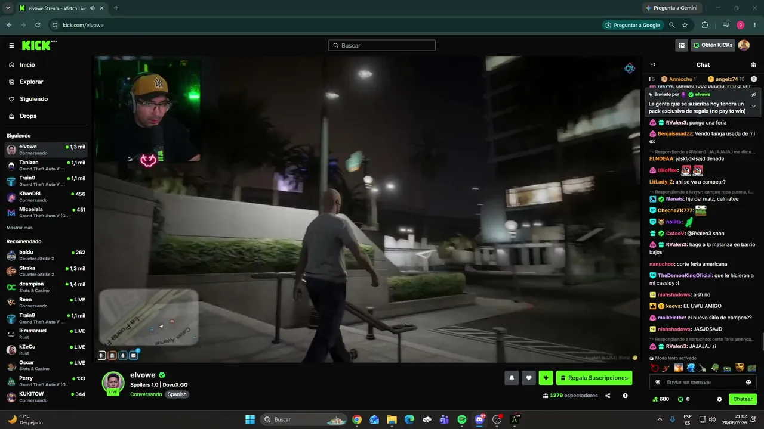Open Chrome extensions puzzle icon
This screenshot has width=764, height=429.
tap(705, 25)
